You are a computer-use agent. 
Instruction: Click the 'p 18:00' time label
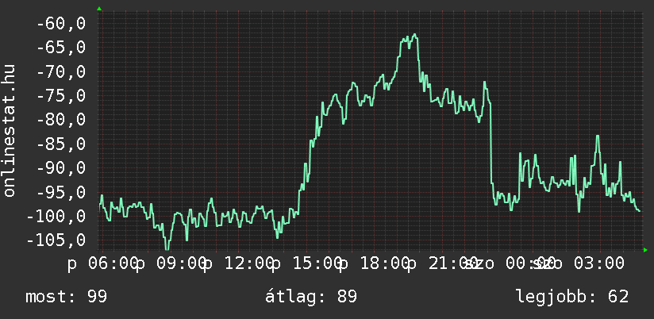(375, 263)
